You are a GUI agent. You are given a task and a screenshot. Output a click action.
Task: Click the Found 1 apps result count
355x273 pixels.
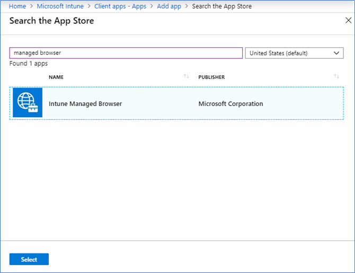click(29, 64)
